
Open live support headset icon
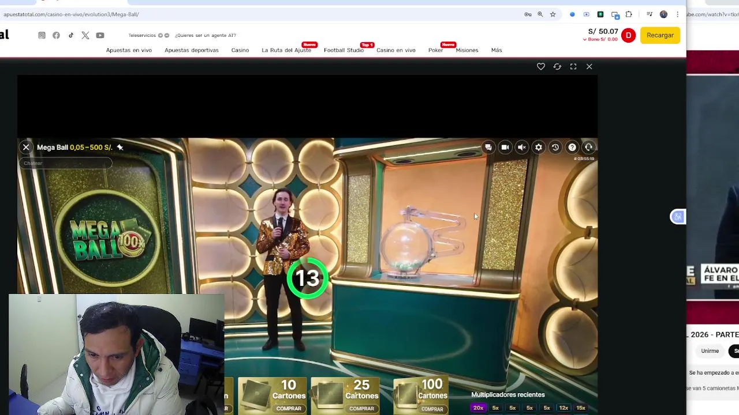coord(589,147)
